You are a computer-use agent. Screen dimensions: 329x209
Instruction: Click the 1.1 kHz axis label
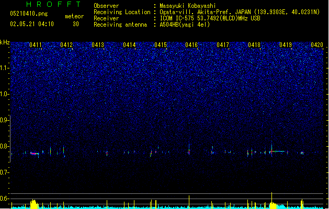[x=5, y=68]
